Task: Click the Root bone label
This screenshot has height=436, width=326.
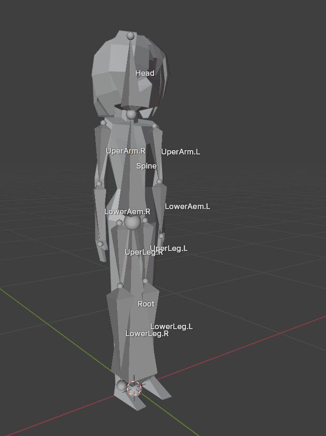Action: [146, 304]
